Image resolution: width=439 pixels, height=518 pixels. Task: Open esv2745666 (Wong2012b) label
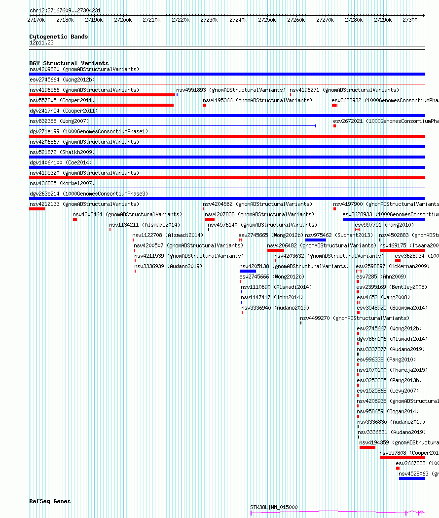click(x=272, y=277)
